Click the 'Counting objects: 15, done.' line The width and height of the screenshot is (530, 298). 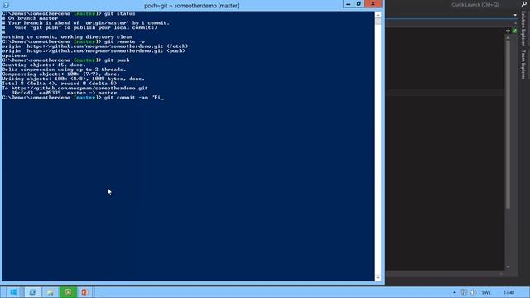click(x=44, y=65)
